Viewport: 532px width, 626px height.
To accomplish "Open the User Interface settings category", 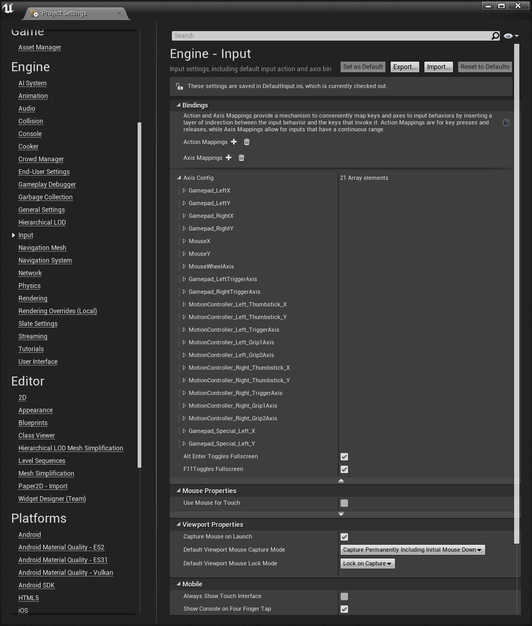I will point(38,362).
